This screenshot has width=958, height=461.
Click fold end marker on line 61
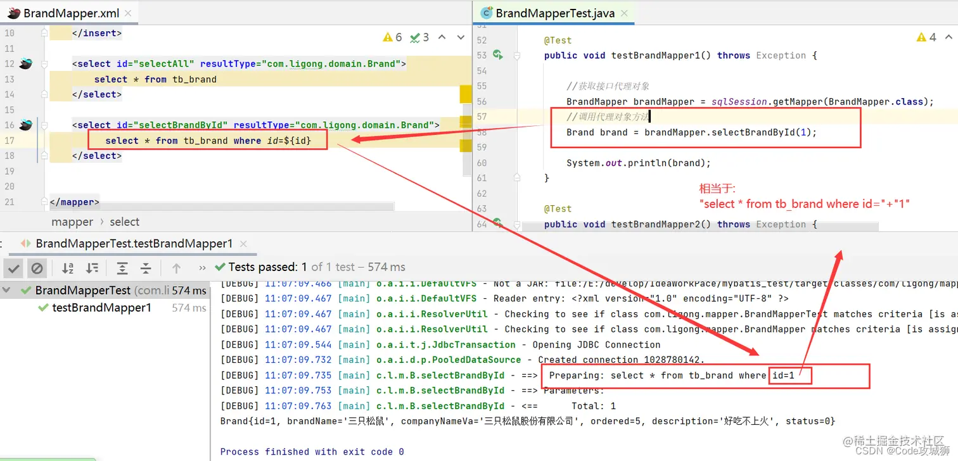click(516, 178)
